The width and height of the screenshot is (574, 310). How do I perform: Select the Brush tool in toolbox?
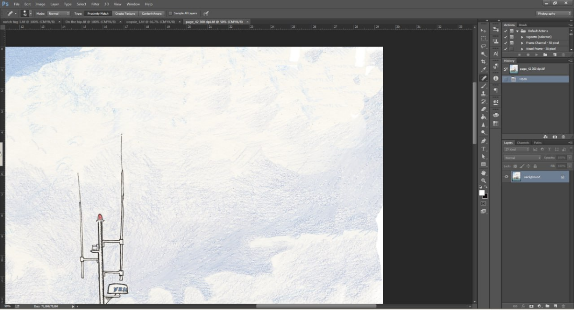pos(484,86)
